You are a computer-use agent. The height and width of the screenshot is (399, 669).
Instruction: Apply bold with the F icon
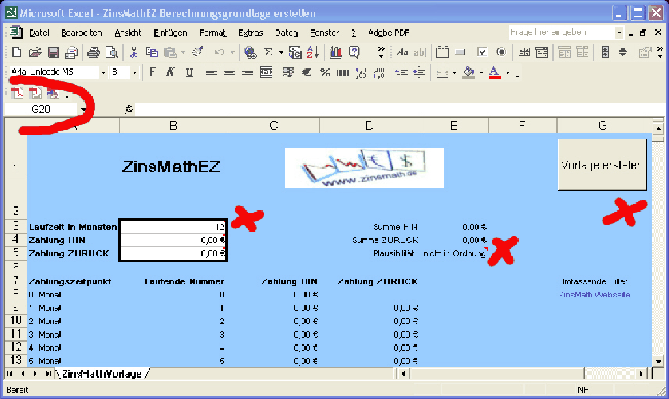(152, 72)
